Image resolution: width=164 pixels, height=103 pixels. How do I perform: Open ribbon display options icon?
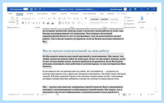click(135, 9)
